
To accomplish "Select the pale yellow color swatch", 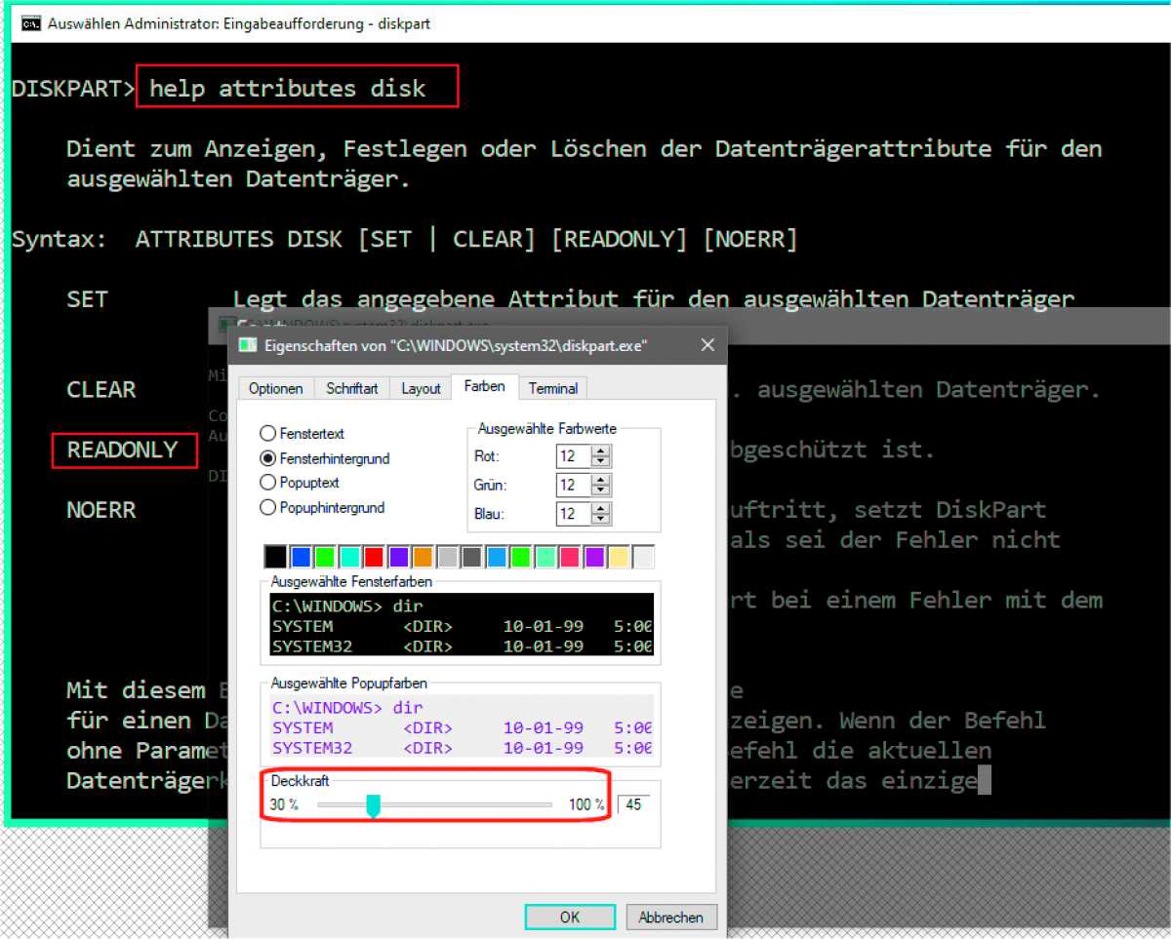I will (x=619, y=557).
